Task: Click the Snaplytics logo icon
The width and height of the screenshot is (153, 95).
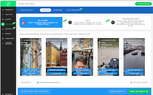Action: point(8,4)
